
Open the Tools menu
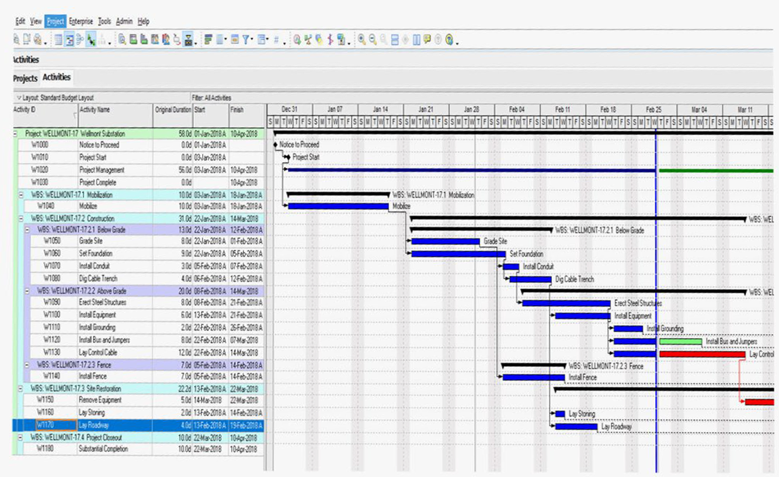[x=105, y=22]
